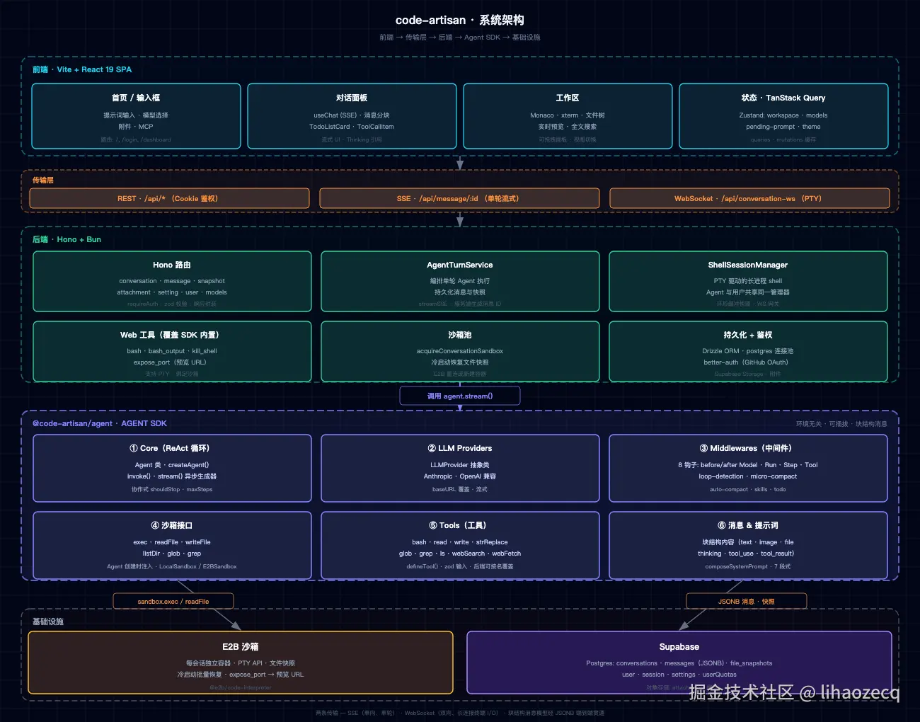Click the "Zustand: workspace · models" line
Image resolution: width=920 pixels, height=722 pixels.
coord(783,115)
